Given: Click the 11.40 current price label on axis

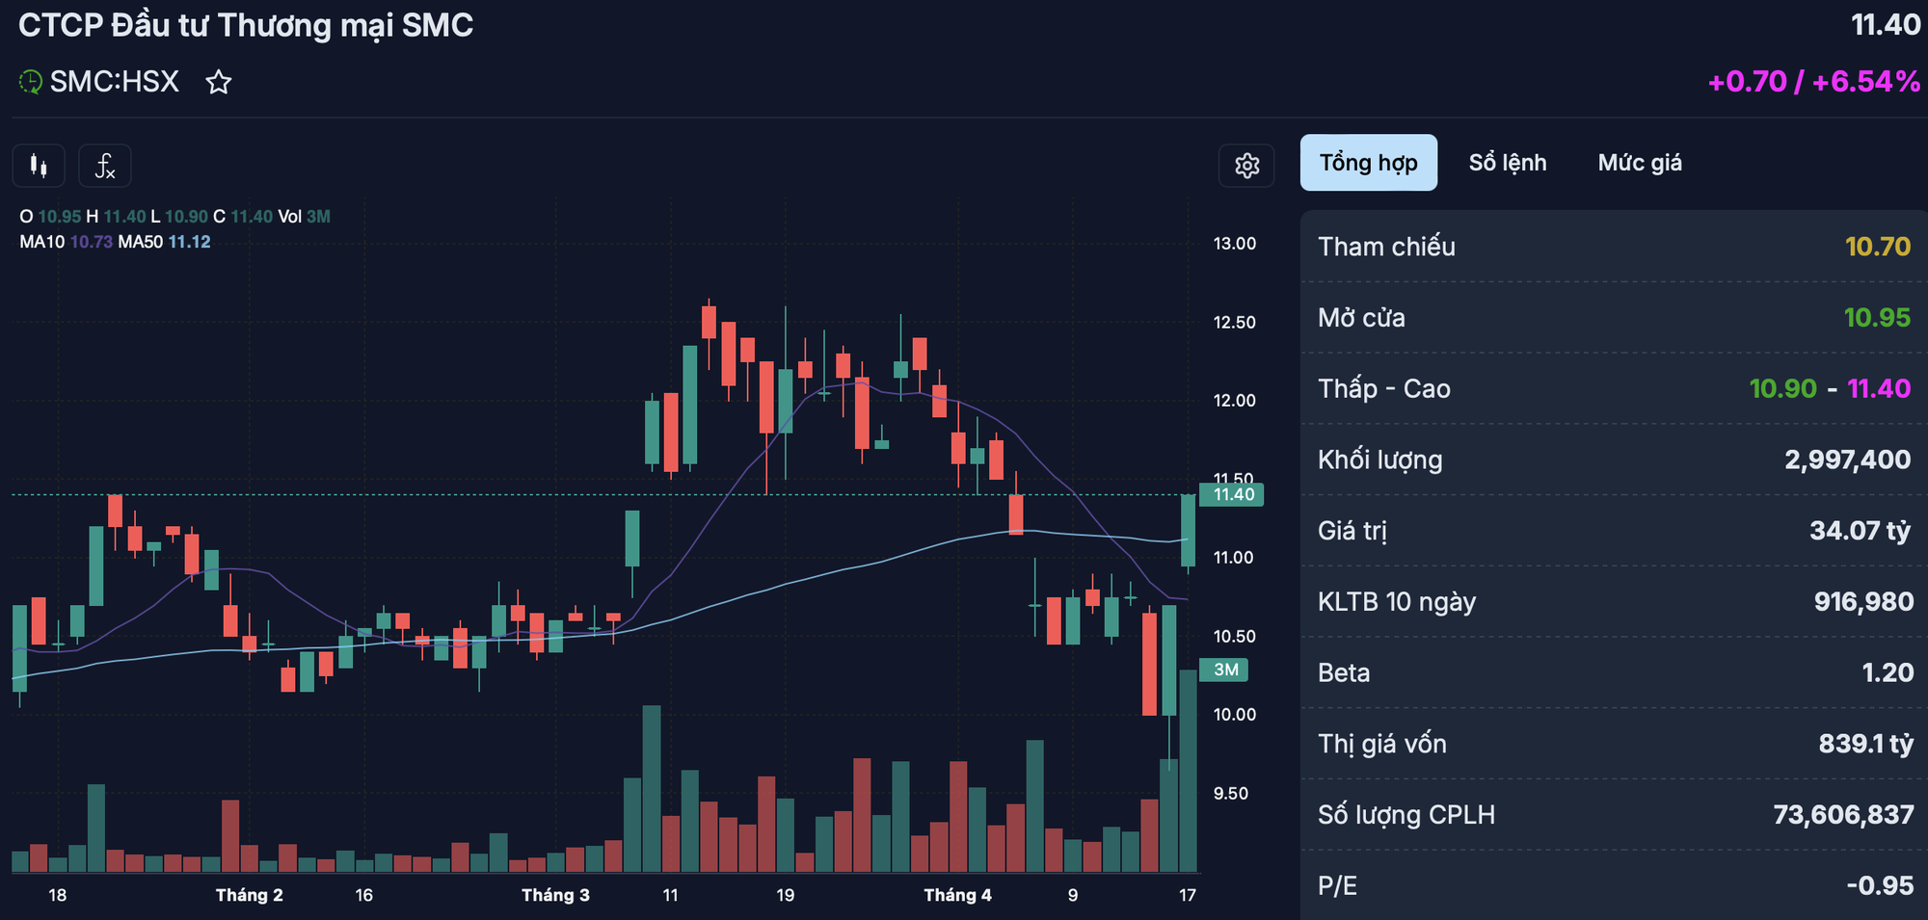Looking at the screenshot, I should 1233,495.
